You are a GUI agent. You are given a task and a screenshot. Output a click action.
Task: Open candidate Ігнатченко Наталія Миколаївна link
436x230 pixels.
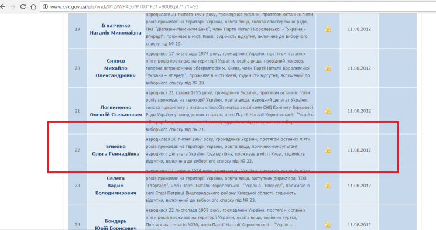pos(116,29)
